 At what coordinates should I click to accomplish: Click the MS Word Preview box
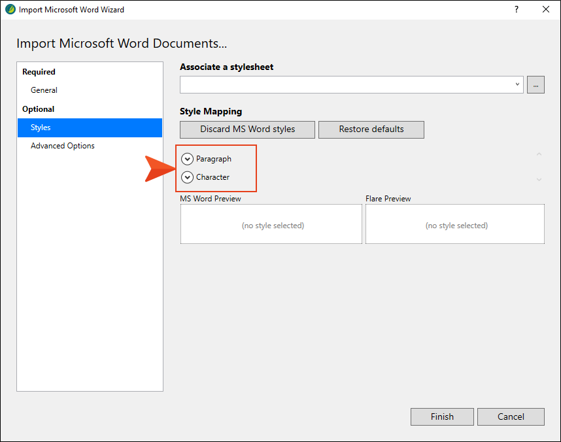pos(271,224)
